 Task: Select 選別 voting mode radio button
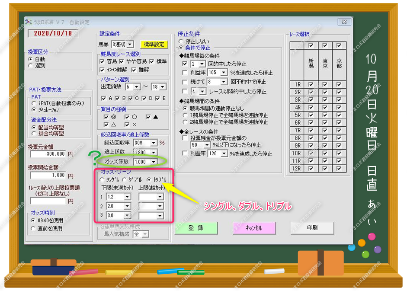click(31, 65)
